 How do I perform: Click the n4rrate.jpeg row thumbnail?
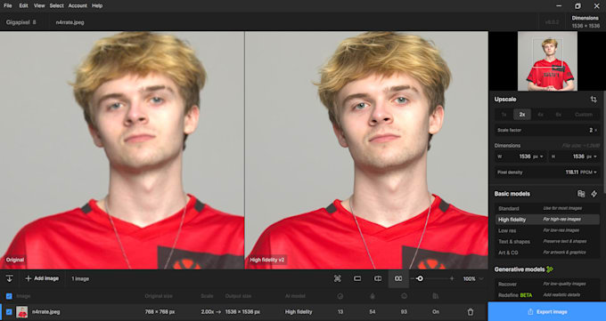point(22,312)
